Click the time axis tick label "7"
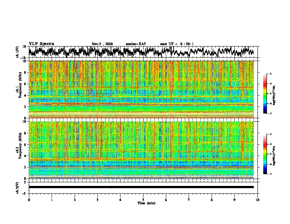Viewport: 290px width, 224px height. click(189, 200)
